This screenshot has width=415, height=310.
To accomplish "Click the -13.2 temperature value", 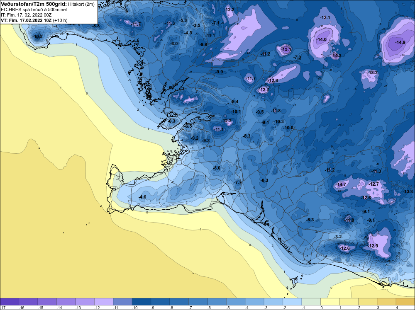I will point(373,73).
